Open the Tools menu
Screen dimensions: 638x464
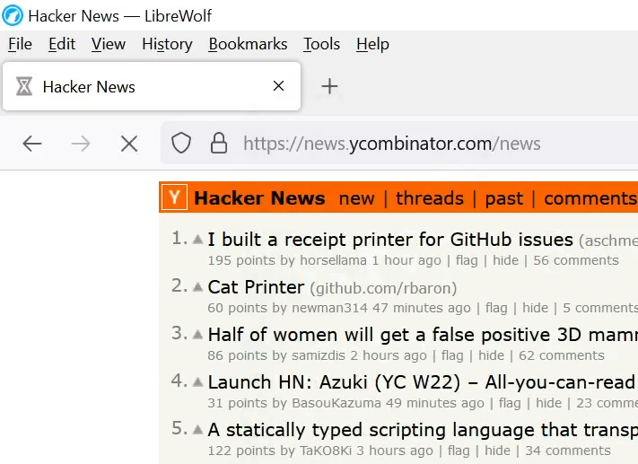pyautogui.click(x=321, y=44)
